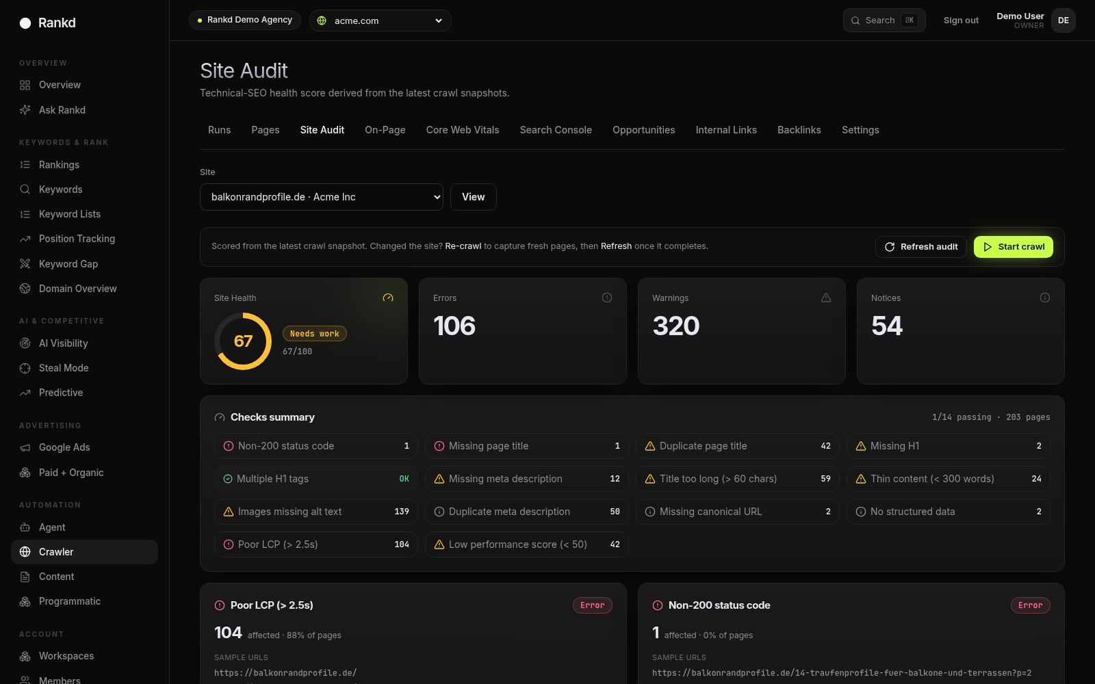Select the Duplicate page title check
This screenshot has width=1095, height=684.
pos(738,446)
